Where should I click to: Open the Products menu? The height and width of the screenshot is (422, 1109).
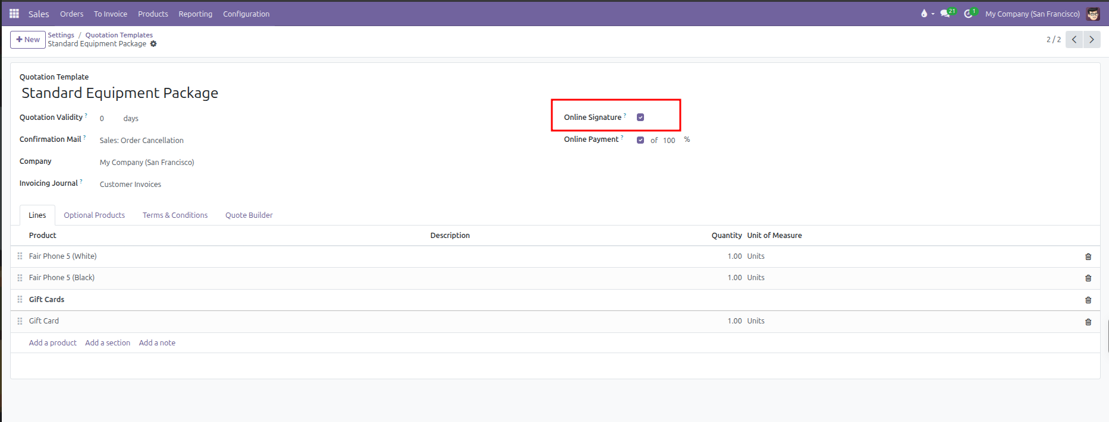(x=153, y=14)
